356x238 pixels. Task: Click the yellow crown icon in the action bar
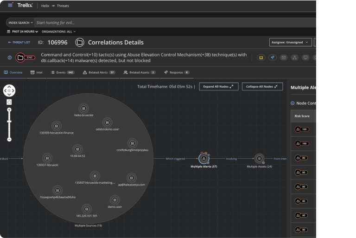point(261,58)
